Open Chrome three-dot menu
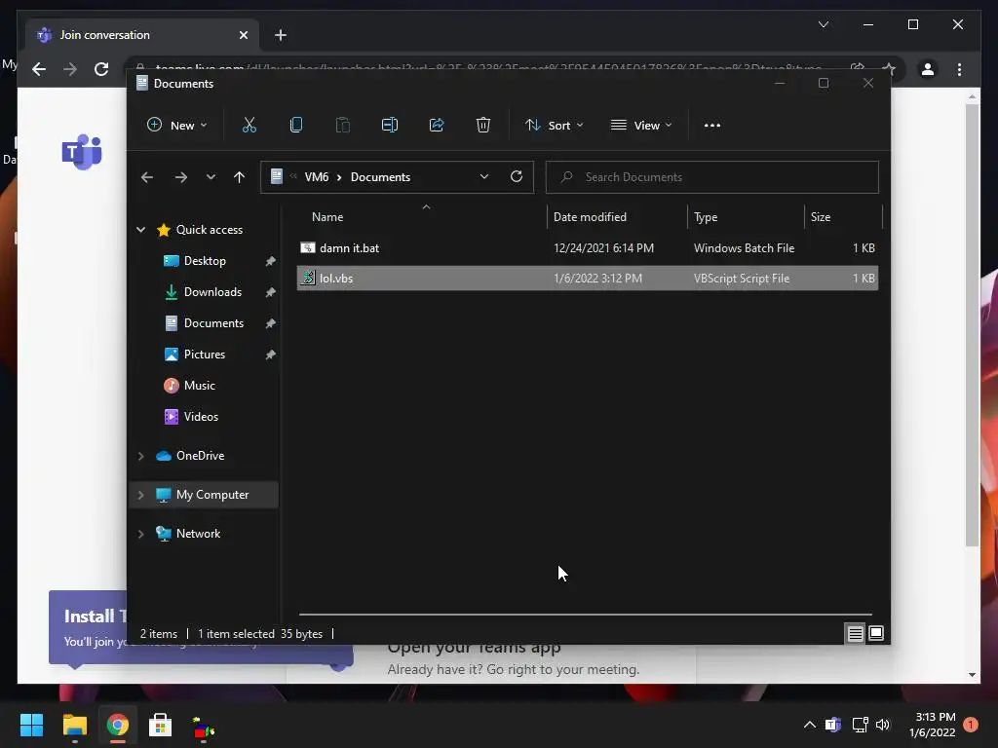998x748 pixels. click(x=959, y=69)
